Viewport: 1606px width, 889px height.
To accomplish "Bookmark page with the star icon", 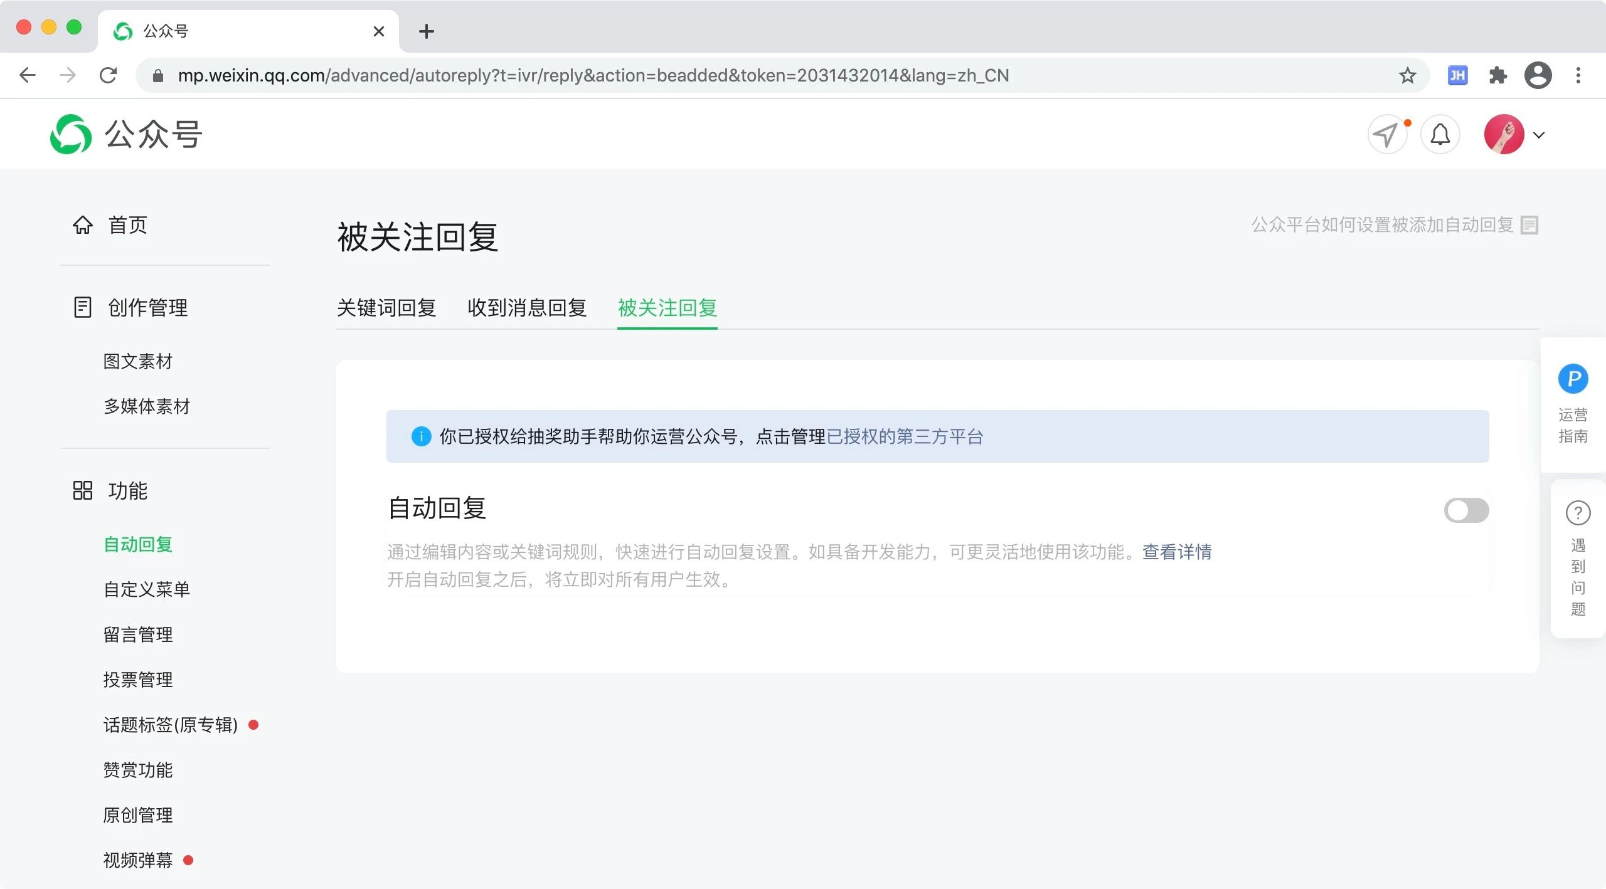I will 1407,75.
